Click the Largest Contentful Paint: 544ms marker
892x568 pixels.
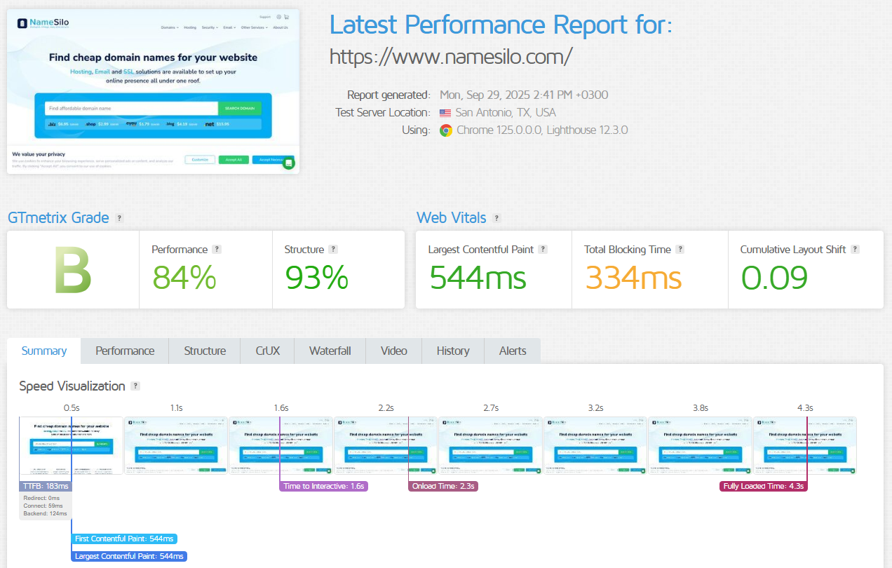click(129, 556)
